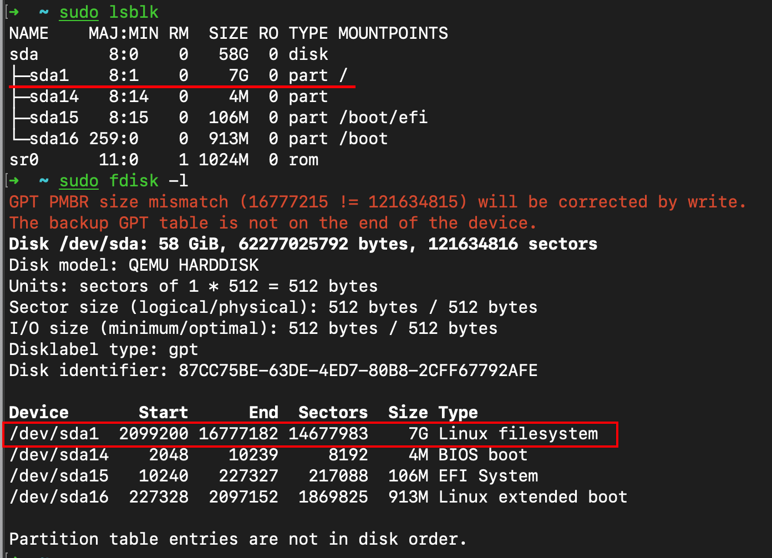
Task: Click sda16 in the lsblk tree
Action: [x=54, y=139]
